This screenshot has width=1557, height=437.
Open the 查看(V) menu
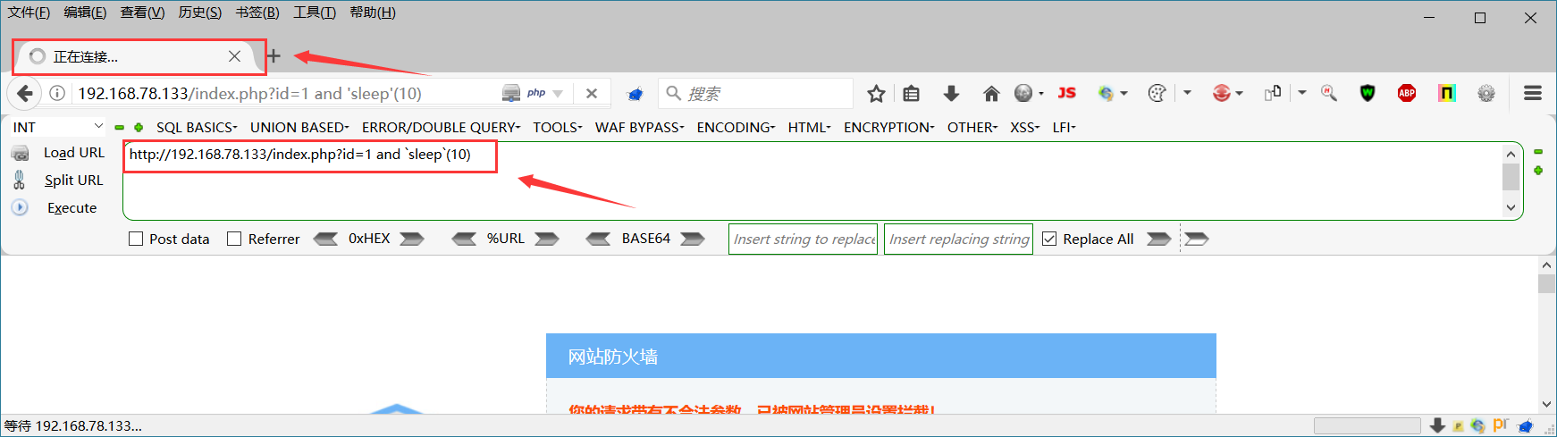coord(142,13)
